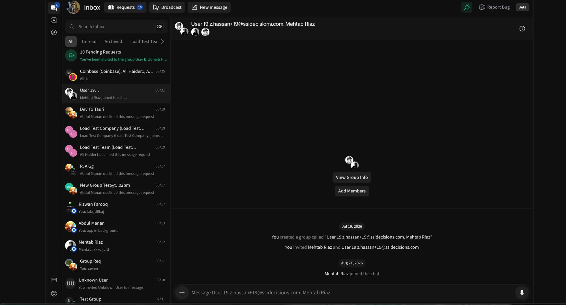This screenshot has width=566, height=305.
Task: Click Add Members
Action: click(352, 191)
